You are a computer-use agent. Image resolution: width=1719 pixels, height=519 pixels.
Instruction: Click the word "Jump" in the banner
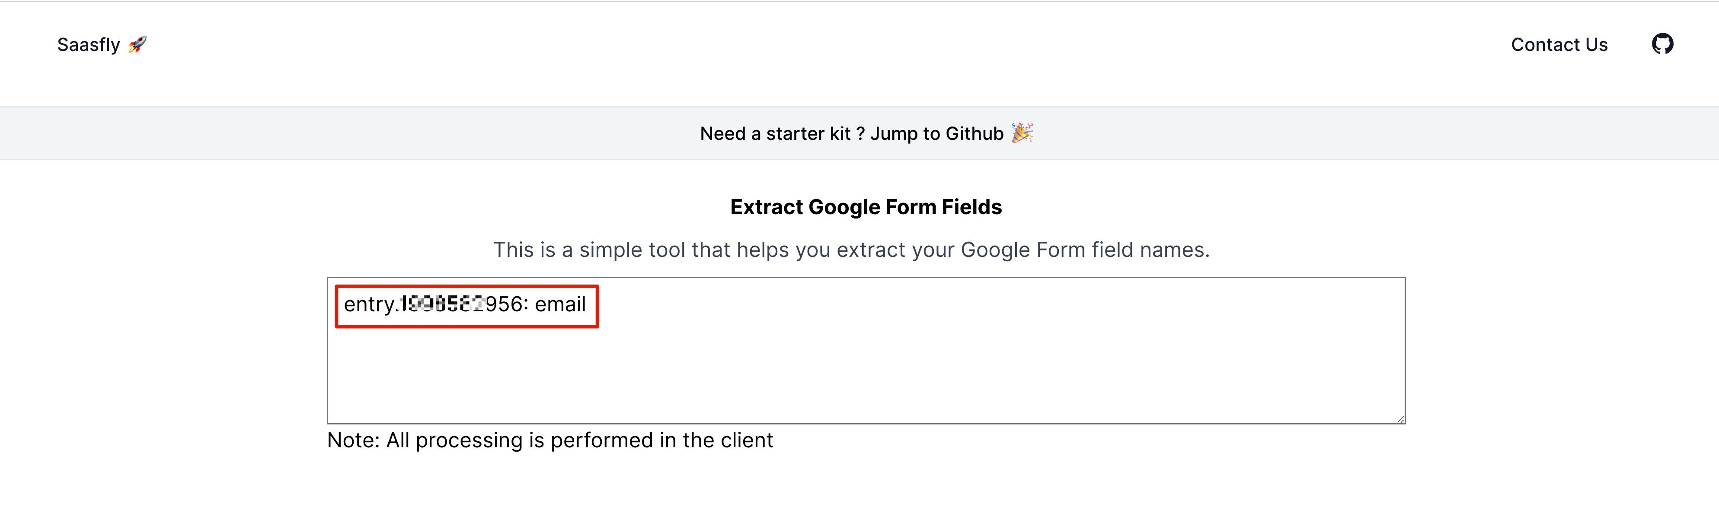pos(894,134)
